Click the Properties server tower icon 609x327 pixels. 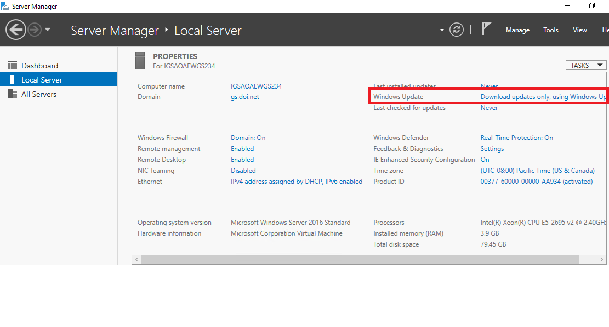point(140,61)
